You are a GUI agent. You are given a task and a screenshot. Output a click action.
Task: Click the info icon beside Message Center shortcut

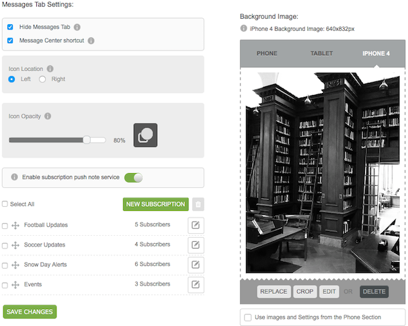coord(91,40)
